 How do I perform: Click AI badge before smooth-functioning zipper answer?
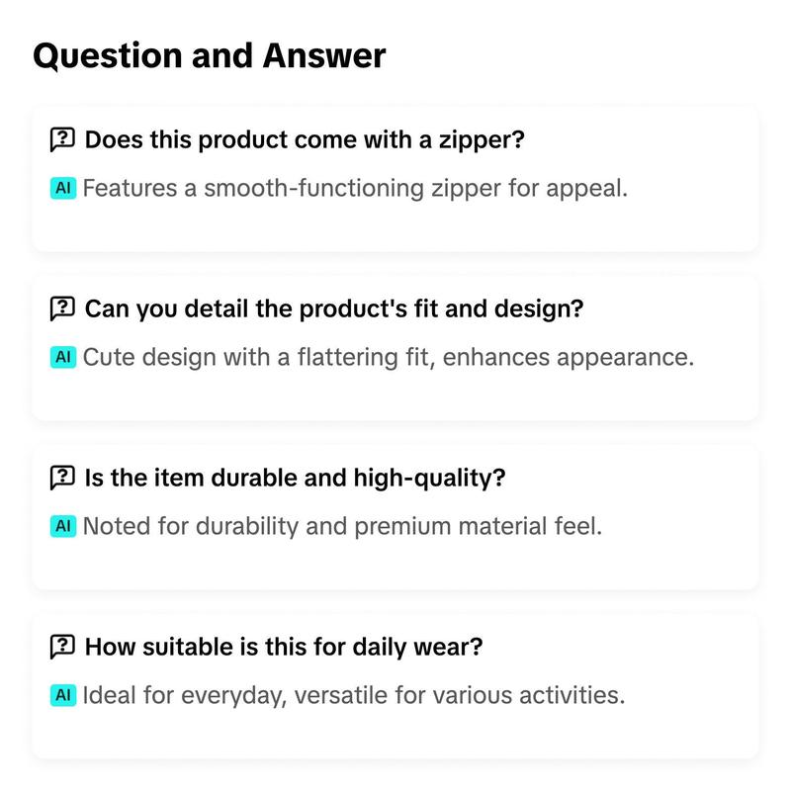point(63,188)
